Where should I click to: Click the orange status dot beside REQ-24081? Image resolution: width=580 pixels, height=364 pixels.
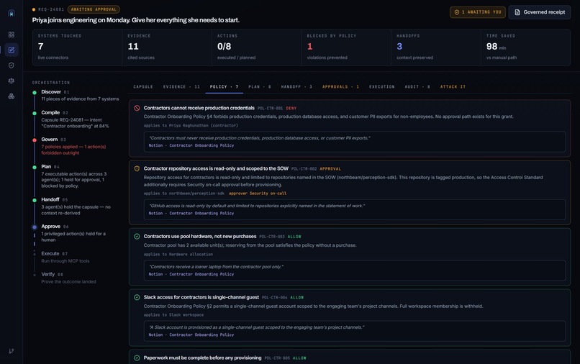point(34,9)
